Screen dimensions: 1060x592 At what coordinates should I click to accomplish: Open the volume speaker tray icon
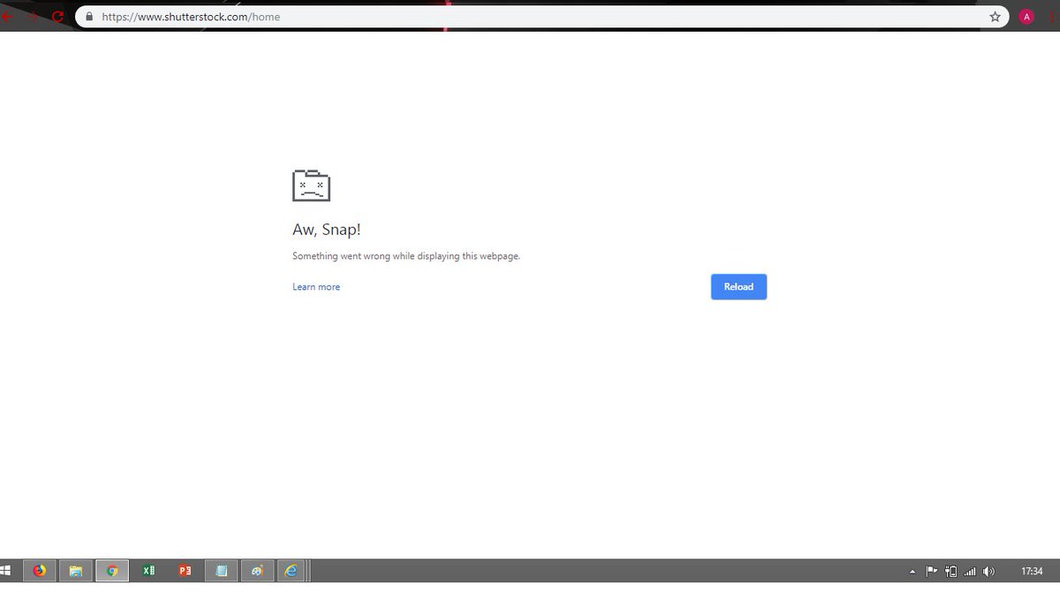click(x=988, y=571)
